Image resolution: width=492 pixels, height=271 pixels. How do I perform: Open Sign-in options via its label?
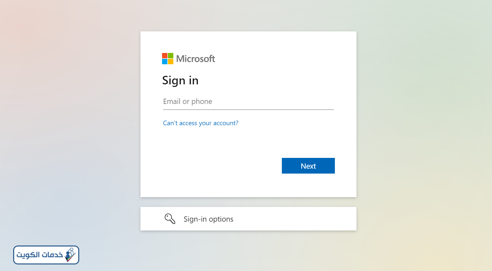coord(209,219)
